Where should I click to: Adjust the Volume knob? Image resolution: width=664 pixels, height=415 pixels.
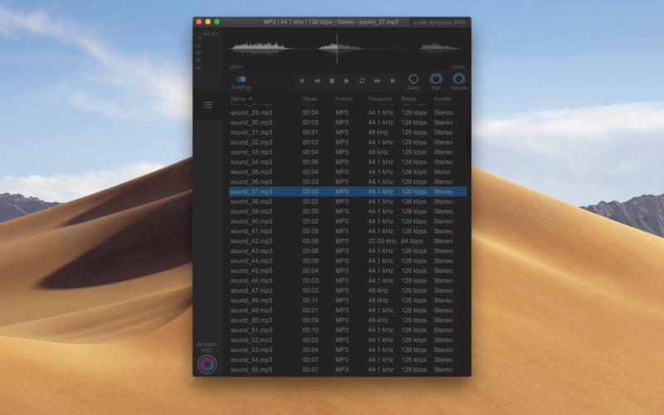(x=459, y=79)
